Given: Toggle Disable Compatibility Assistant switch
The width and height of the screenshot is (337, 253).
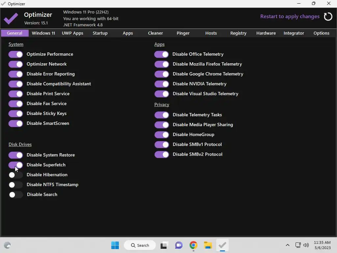Looking at the screenshot, I should click(x=16, y=84).
